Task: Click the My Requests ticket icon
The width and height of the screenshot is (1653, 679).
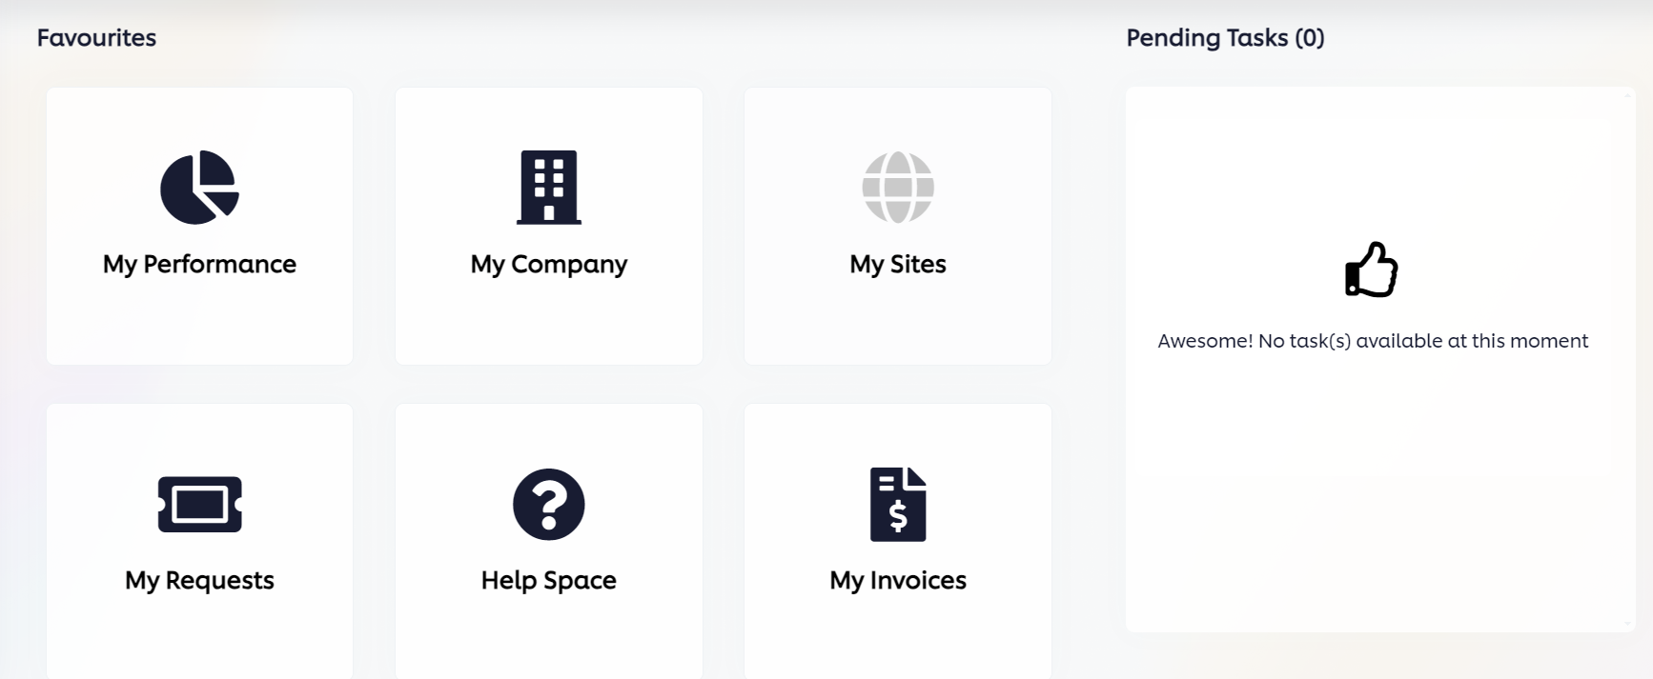Action: (x=199, y=504)
